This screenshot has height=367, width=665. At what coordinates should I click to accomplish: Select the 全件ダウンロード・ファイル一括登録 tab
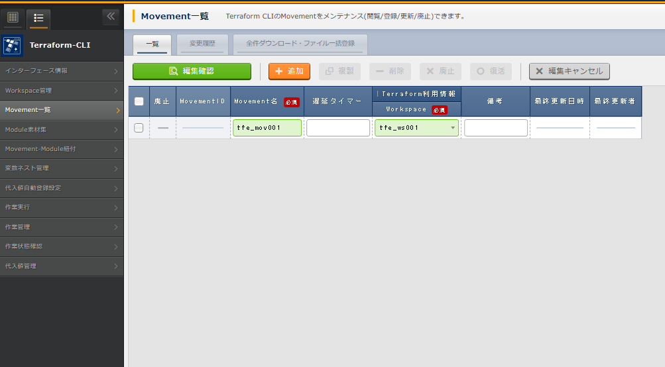tap(300, 44)
